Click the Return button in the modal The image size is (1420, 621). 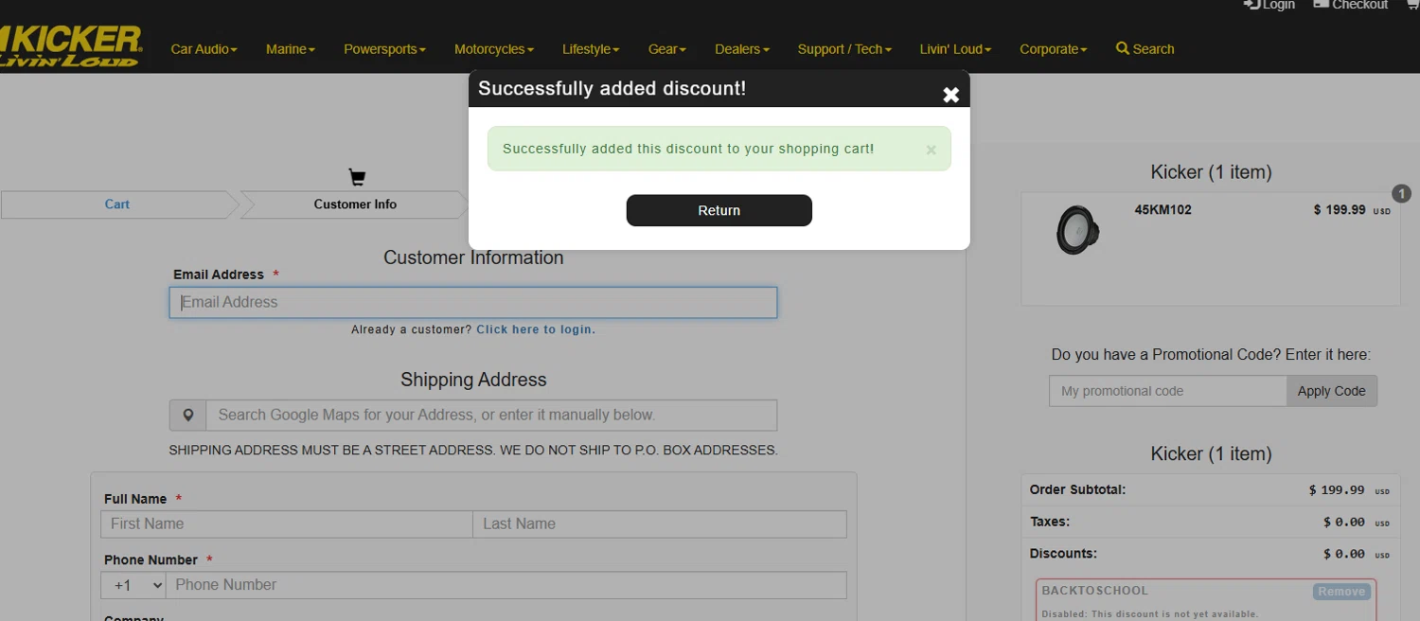click(x=719, y=210)
